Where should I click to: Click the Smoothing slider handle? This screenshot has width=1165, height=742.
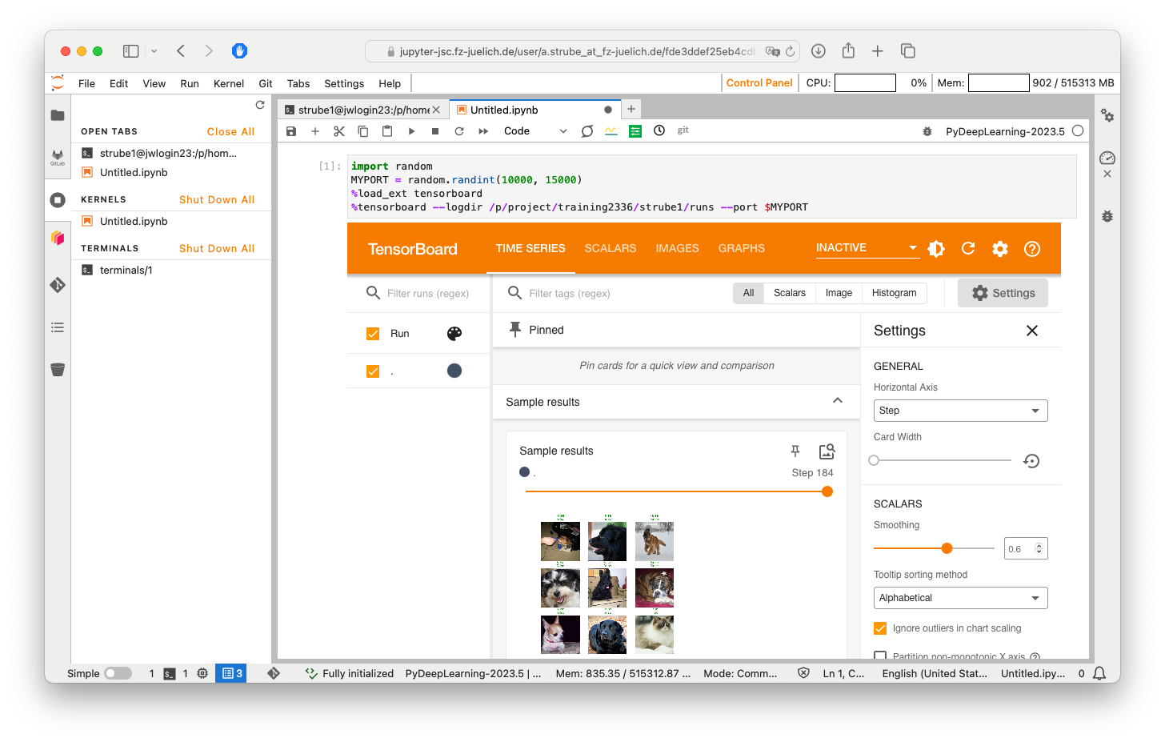pos(947,548)
